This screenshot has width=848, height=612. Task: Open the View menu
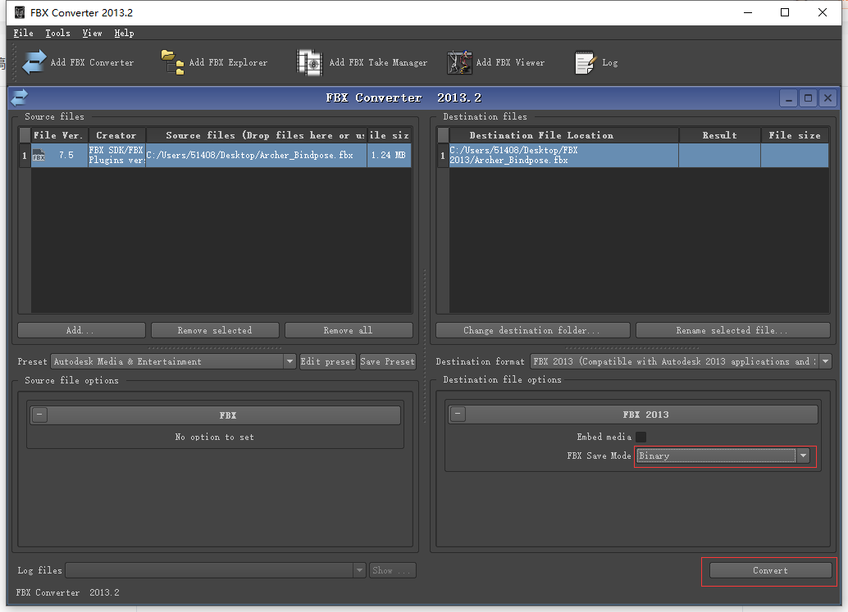[x=92, y=33]
